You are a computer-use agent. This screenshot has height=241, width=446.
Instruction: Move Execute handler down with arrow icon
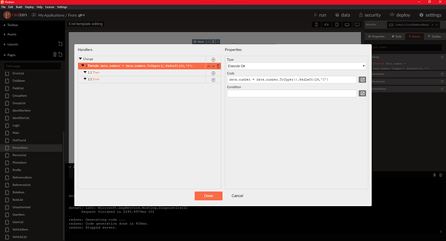(213, 66)
